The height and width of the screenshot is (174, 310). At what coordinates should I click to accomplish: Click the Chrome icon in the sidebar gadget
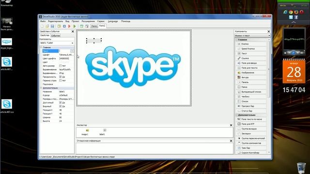[291, 12]
